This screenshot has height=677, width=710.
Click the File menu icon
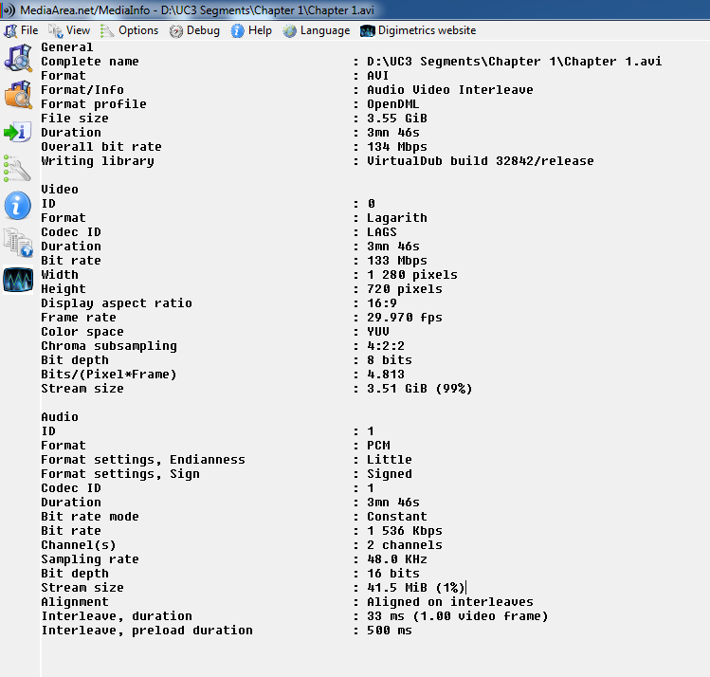point(10,30)
